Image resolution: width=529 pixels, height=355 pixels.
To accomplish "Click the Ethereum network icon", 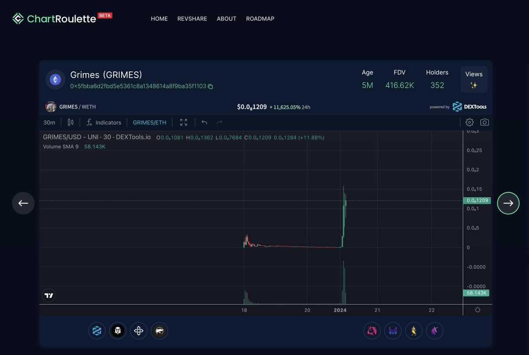I will tap(55, 79).
